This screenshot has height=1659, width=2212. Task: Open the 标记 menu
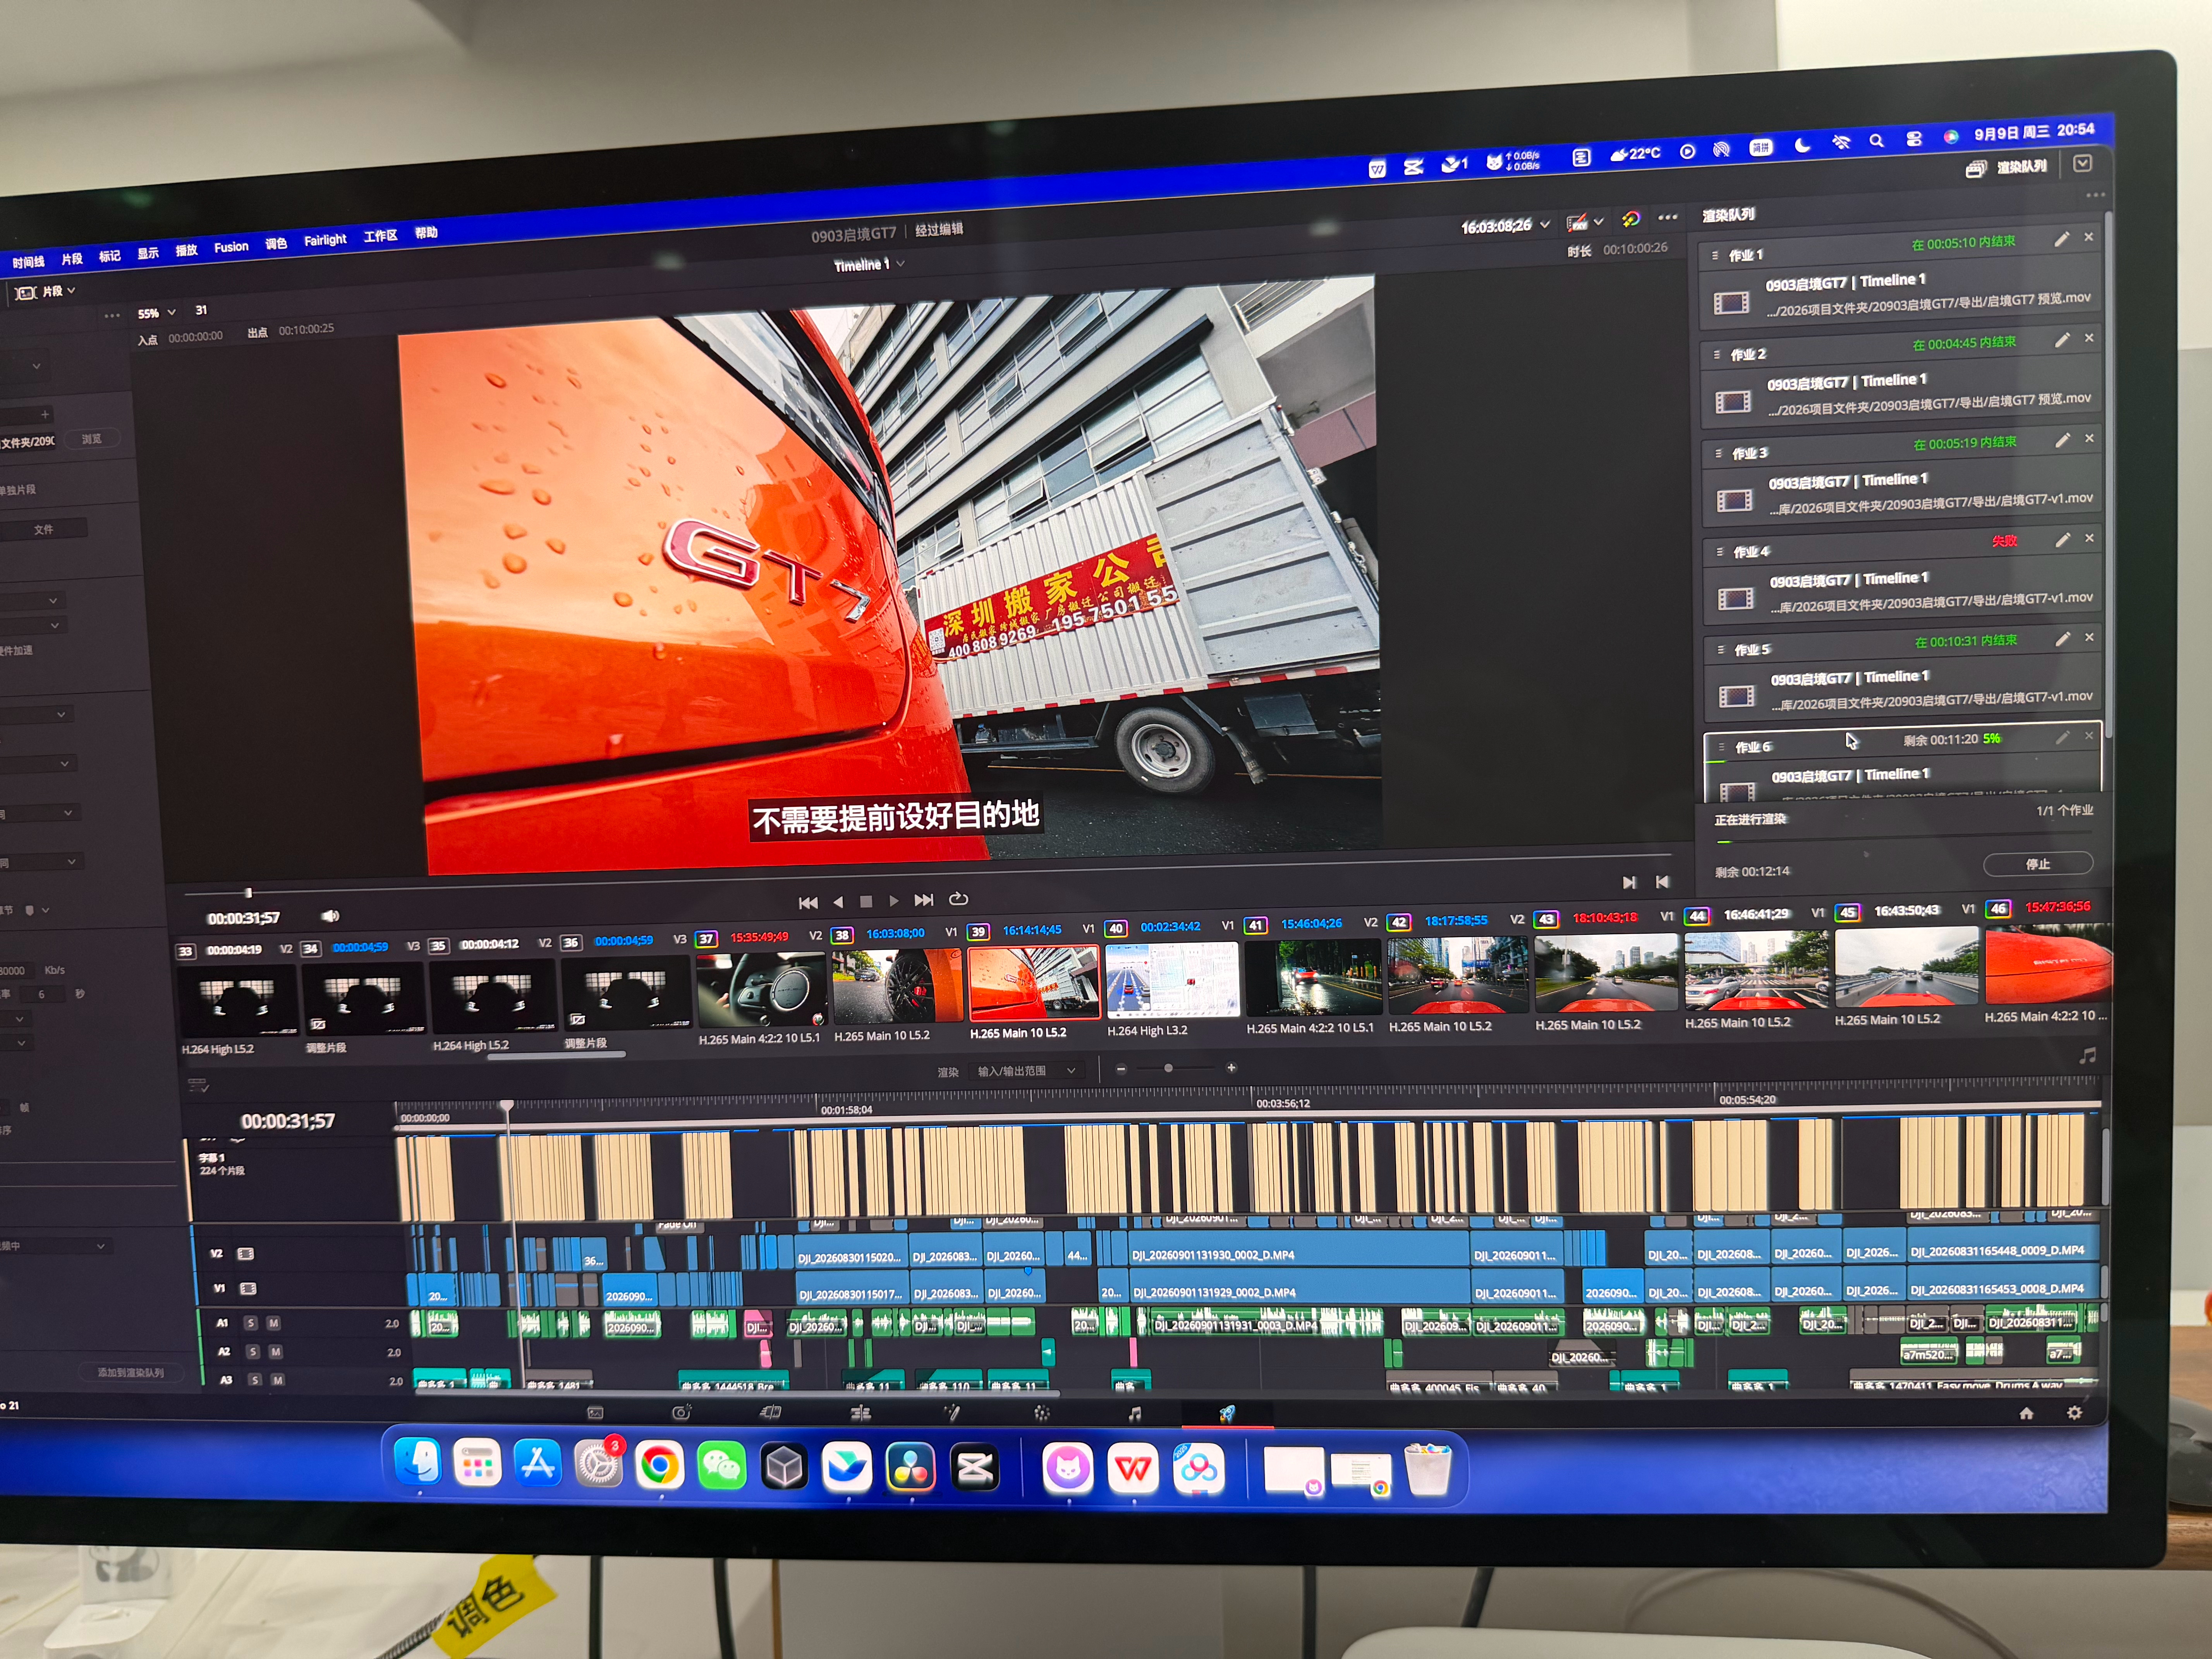click(x=110, y=256)
